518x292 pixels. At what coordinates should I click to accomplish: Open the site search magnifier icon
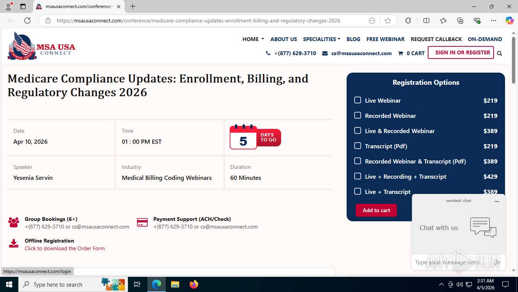(499, 54)
